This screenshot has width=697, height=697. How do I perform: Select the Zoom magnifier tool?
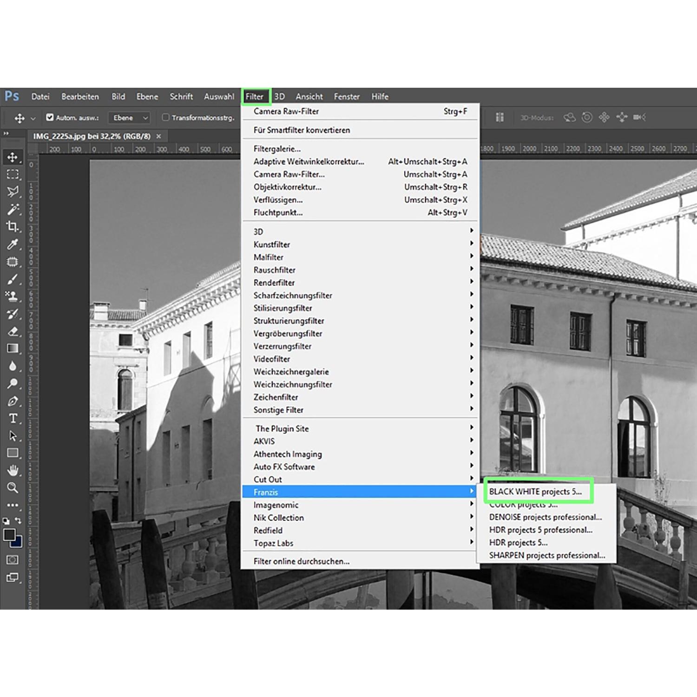click(x=13, y=488)
